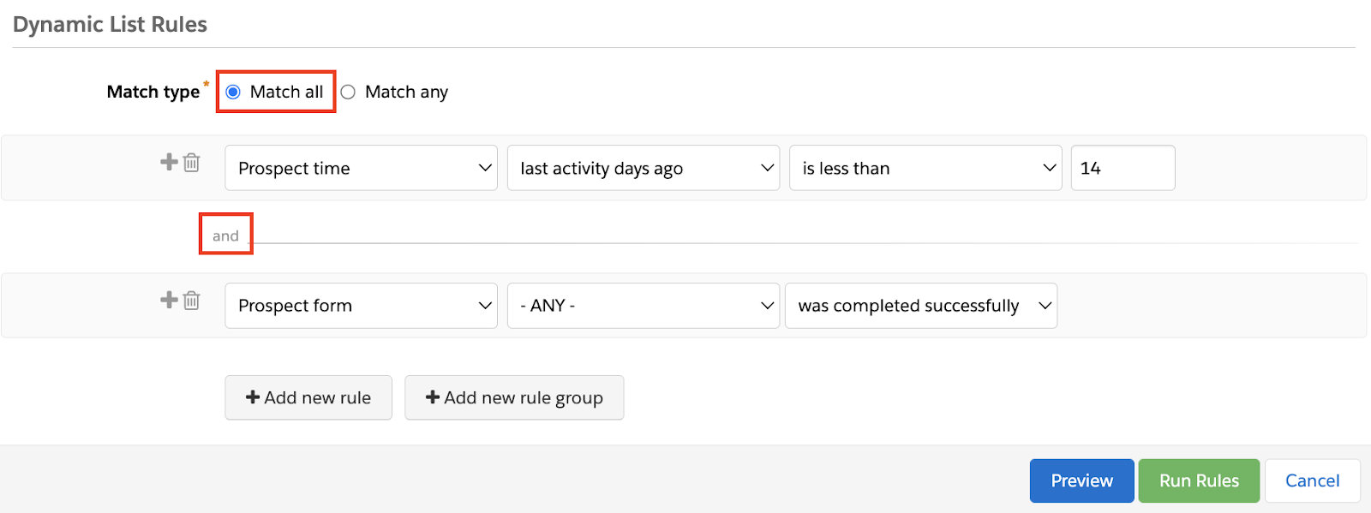Image resolution: width=1371 pixels, height=513 pixels.
Task: Open the Prospect form dropdown
Action: coord(361,306)
